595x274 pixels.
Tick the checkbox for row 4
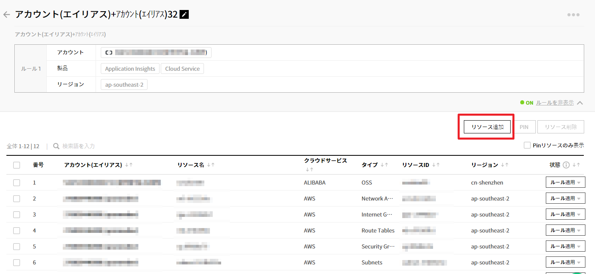tap(16, 230)
